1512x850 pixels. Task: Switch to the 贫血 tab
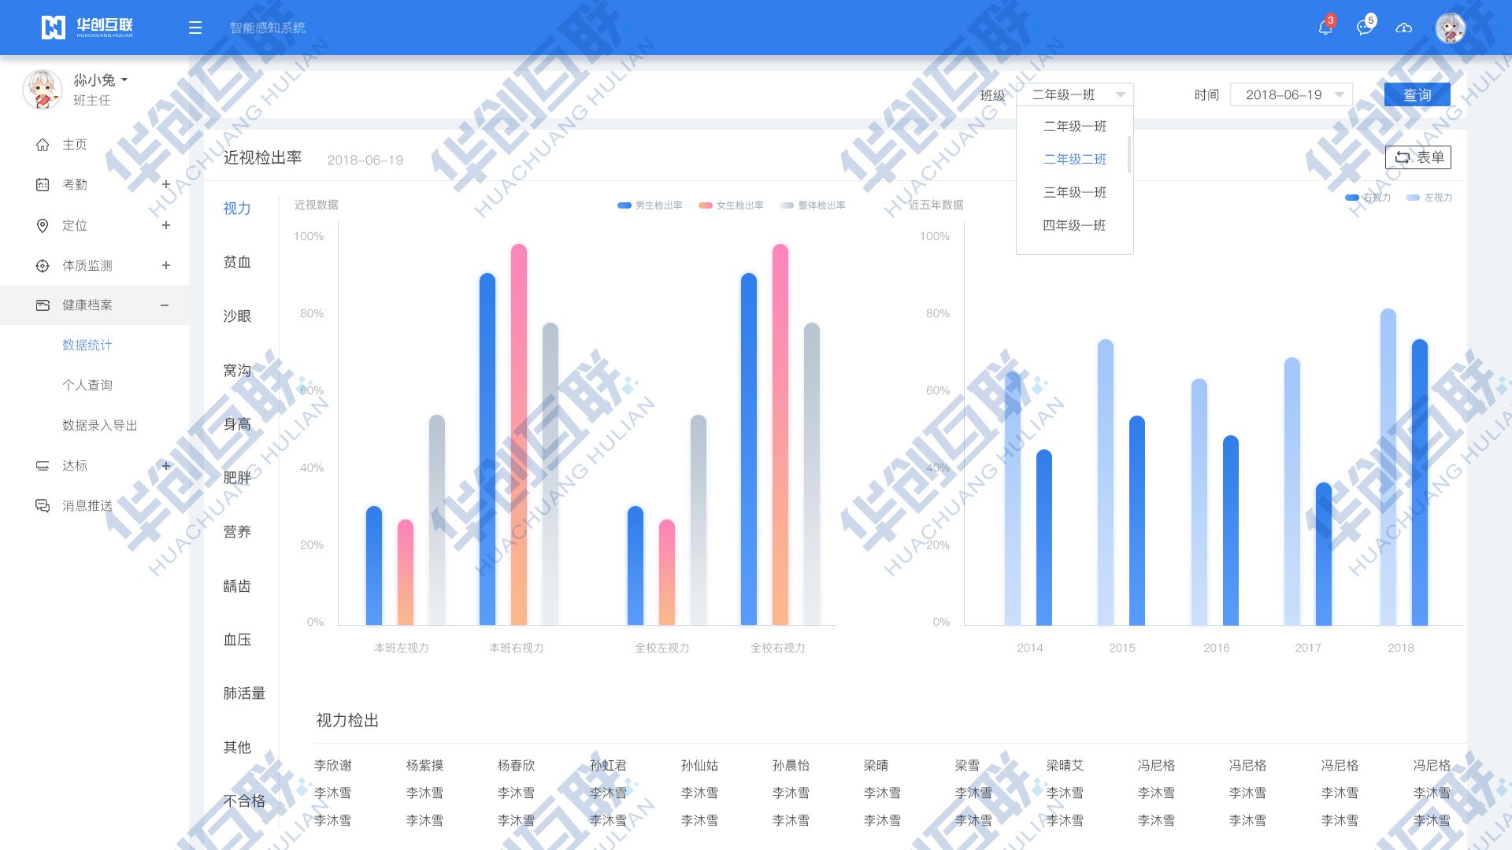237,262
